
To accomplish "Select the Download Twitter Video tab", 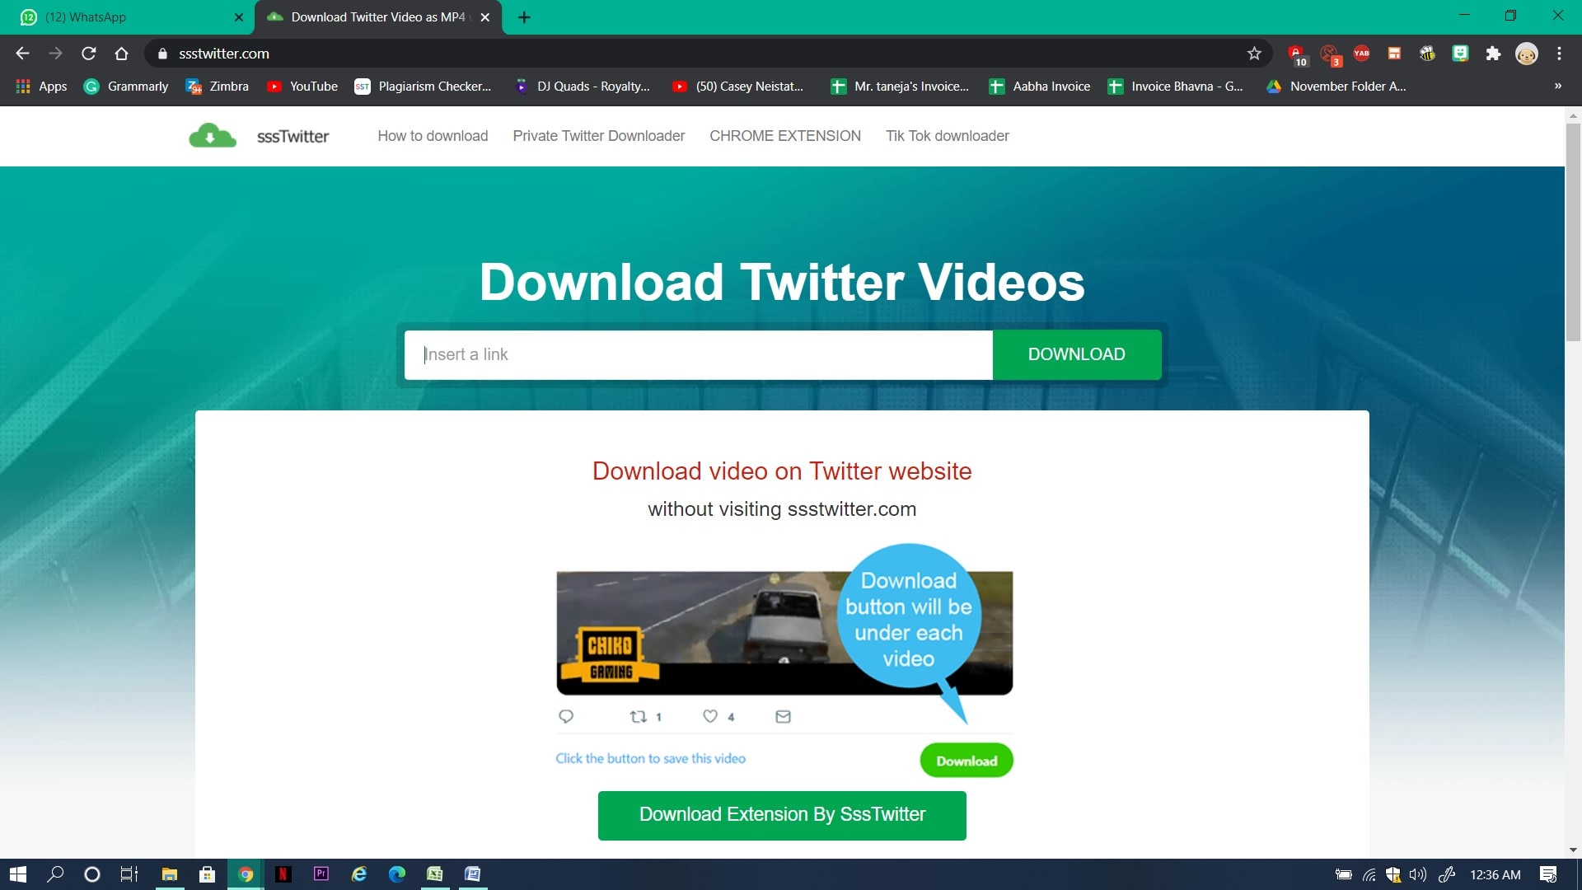I will [x=378, y=17].
